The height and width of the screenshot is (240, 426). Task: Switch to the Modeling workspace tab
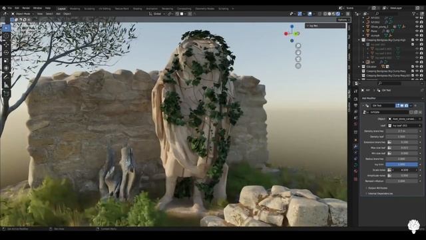pos(75,9)
